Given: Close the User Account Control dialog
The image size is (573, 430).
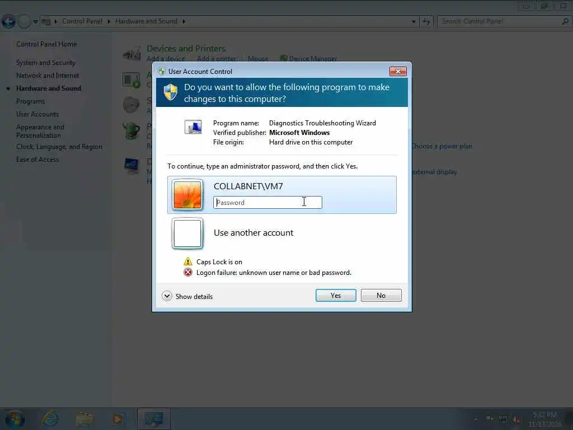Looking at the screenshot, I should point(398,71).
